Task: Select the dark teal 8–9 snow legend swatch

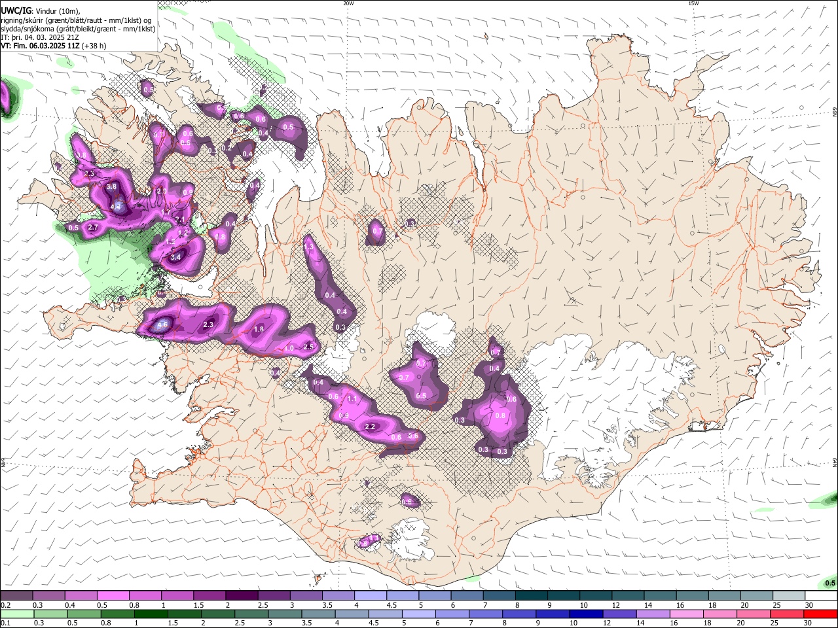Action: pyautogui.click(x=531, y=596)
